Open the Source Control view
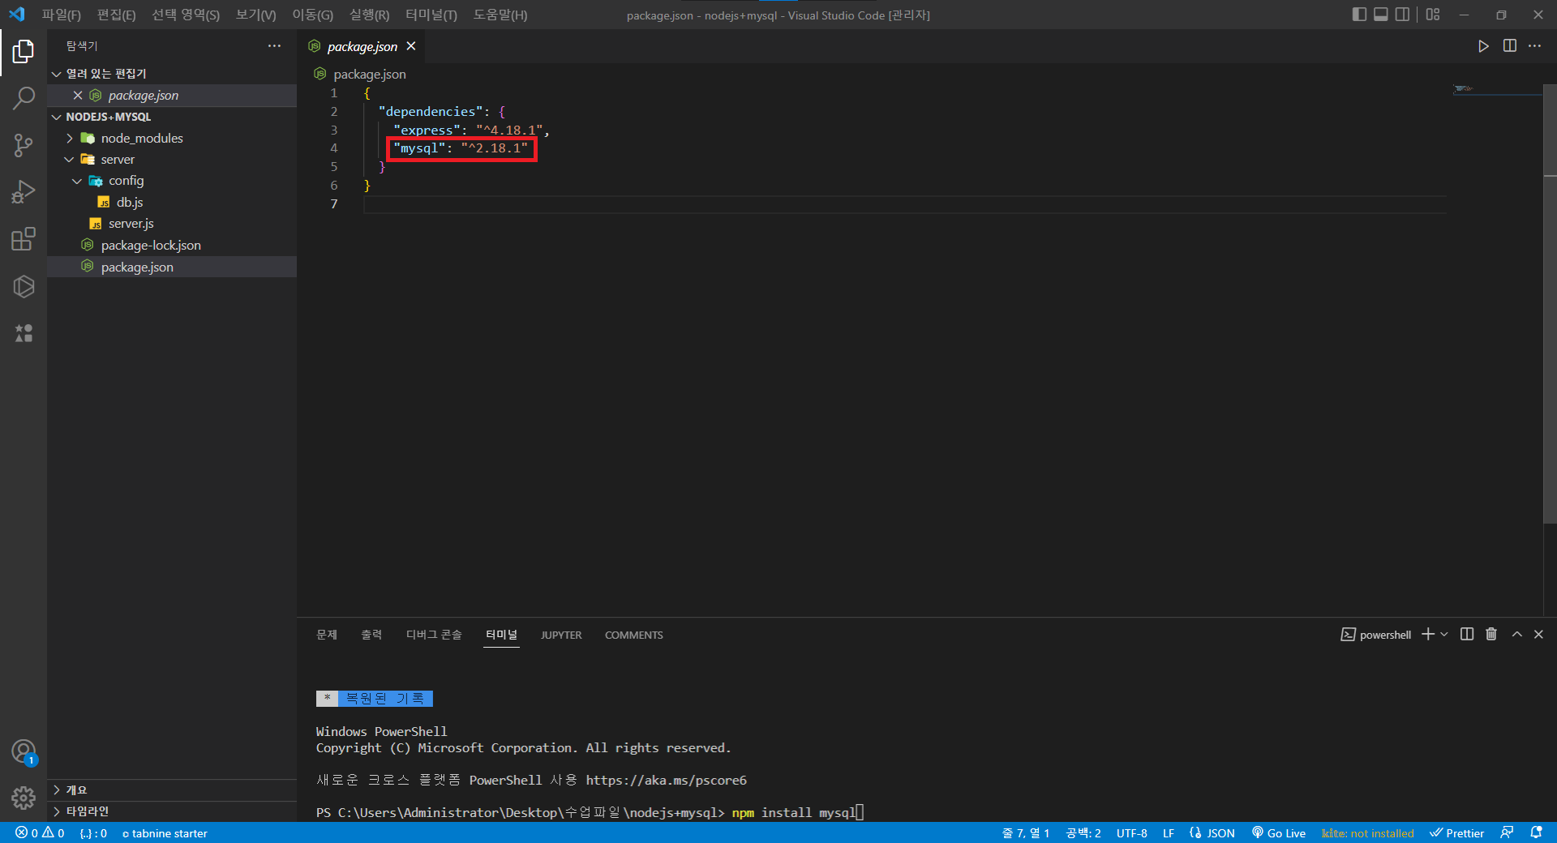 pyautogui.click(x=24, y=146)
